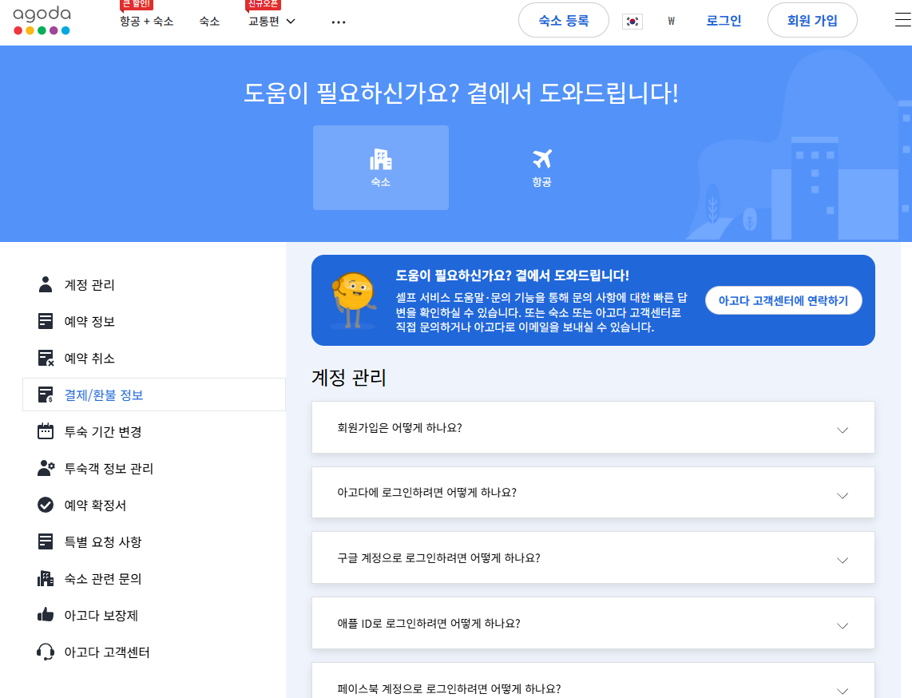Click the list icon beside 특별 요청 사항
The width and height of the screenshot is (912, 698).
[x=46, y=541]
